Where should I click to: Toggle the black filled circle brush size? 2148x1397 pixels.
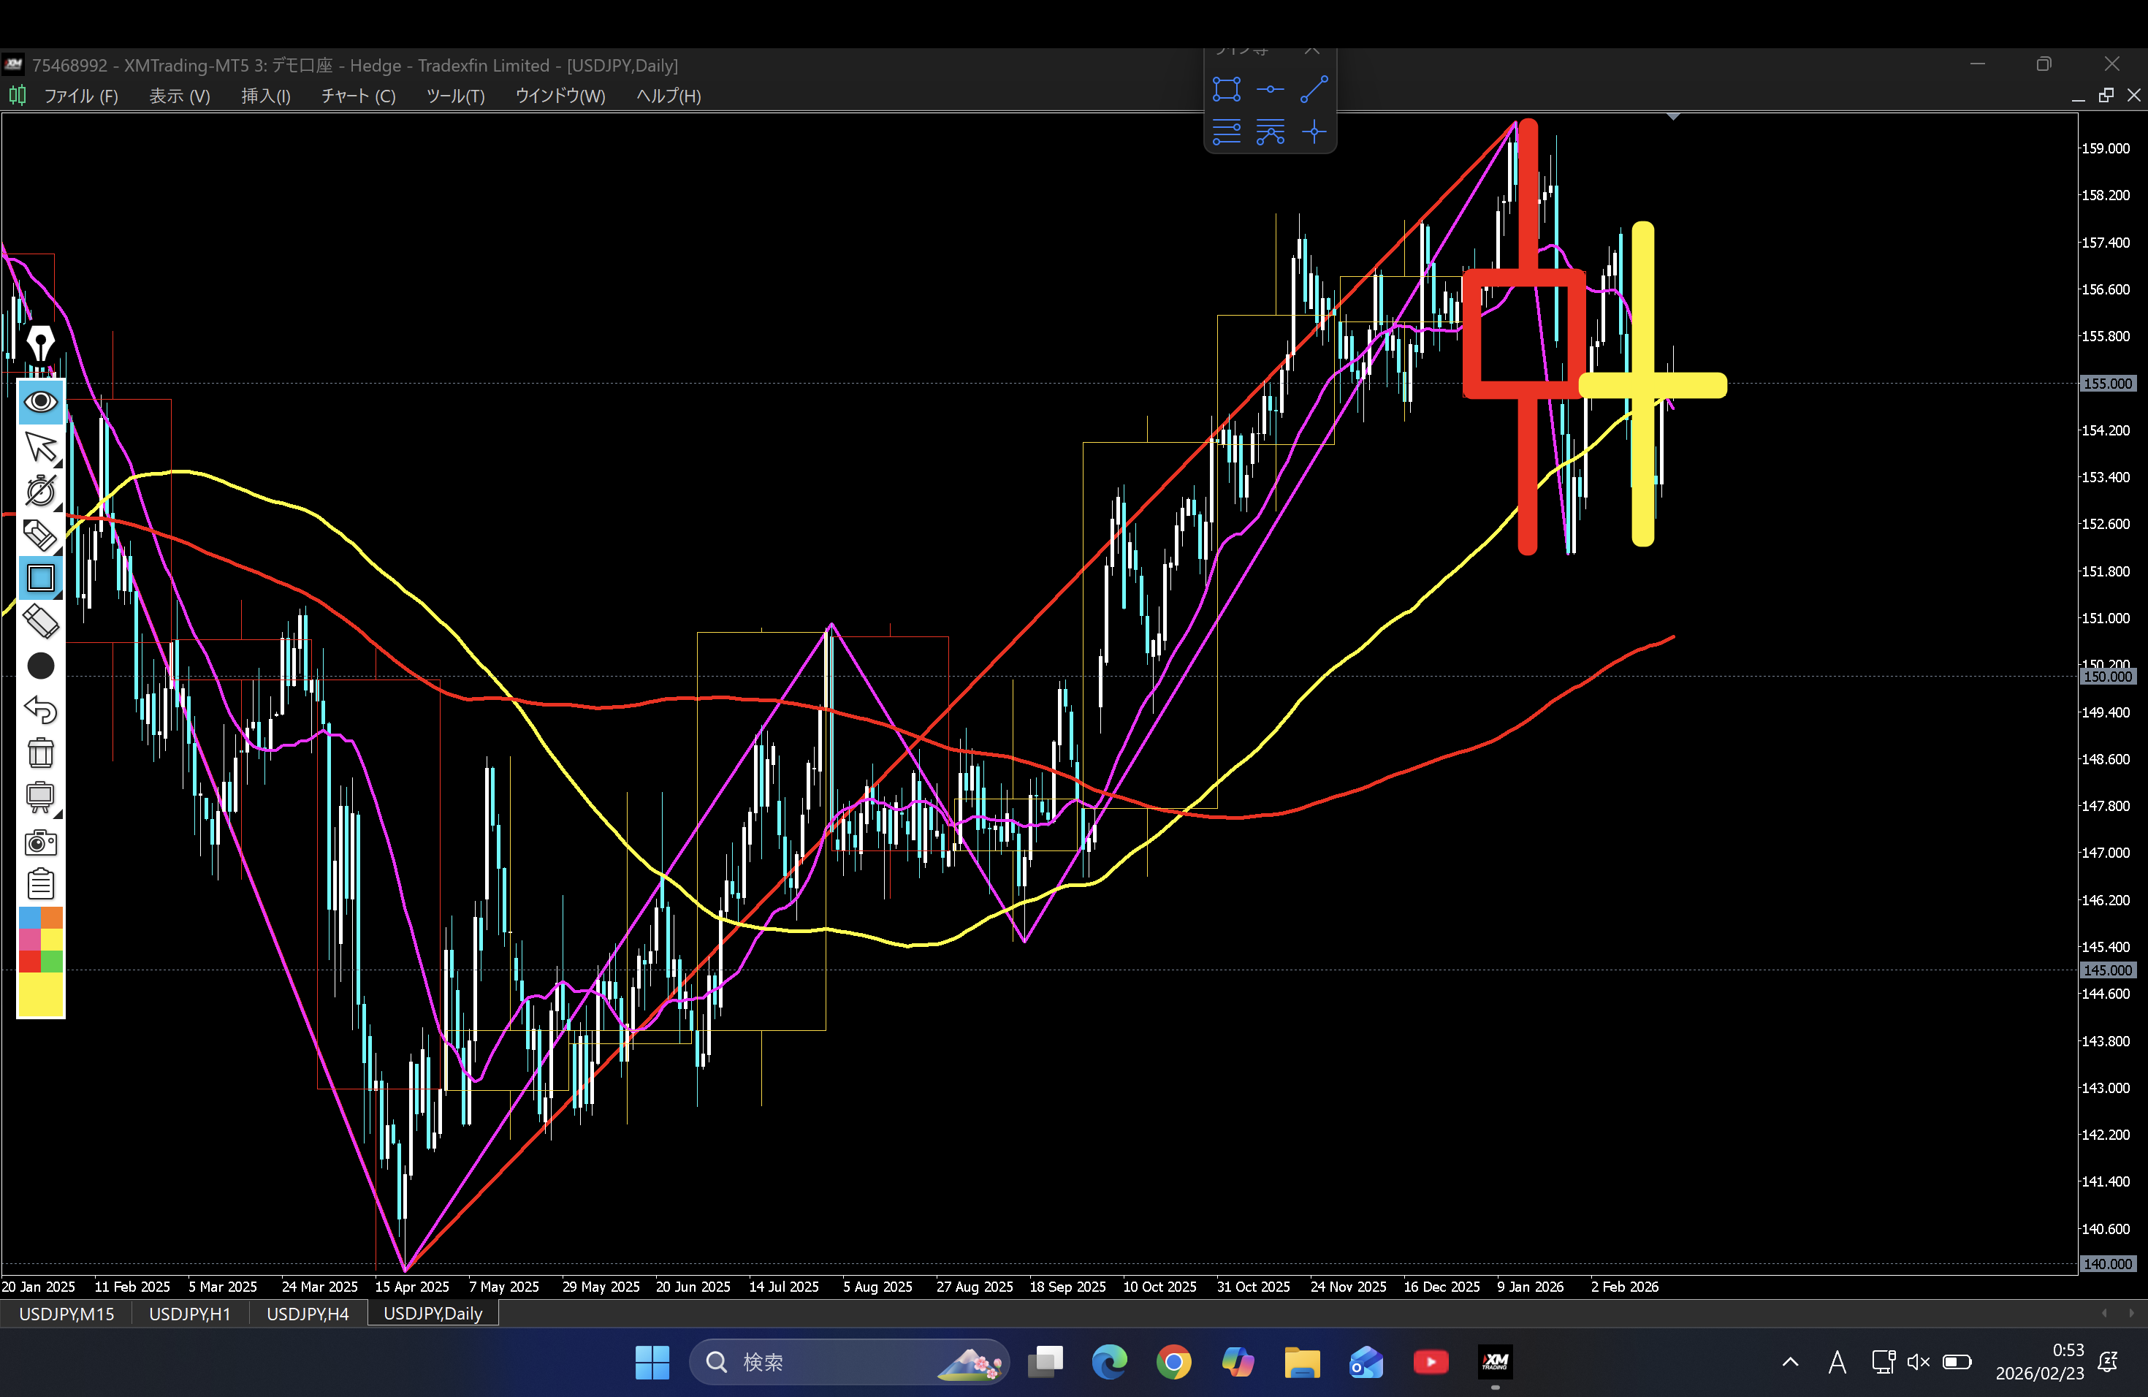tap(41, 666)
